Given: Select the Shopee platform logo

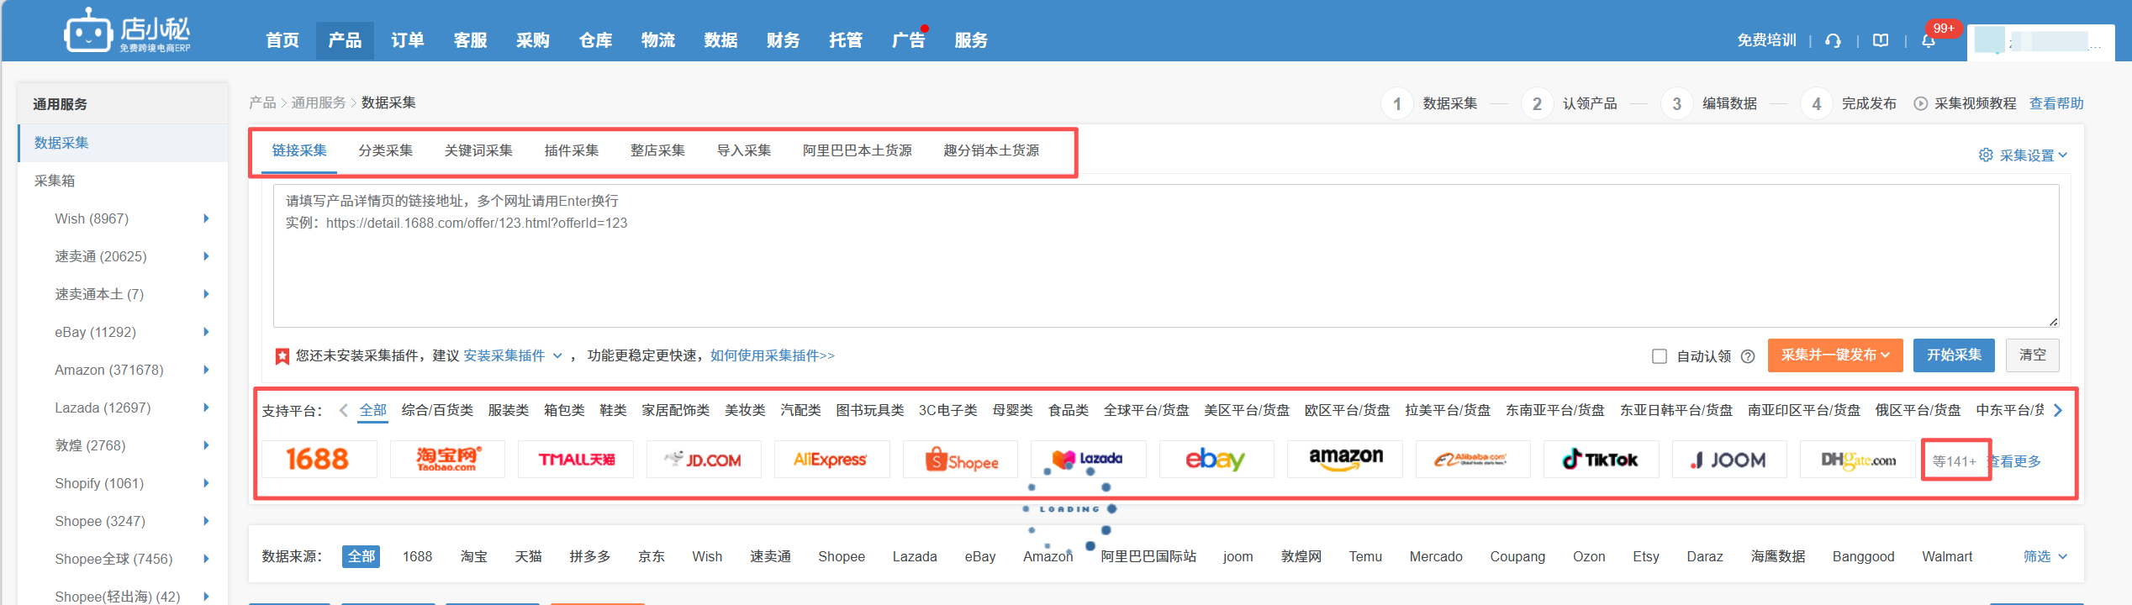Looking at the screenshot, I should (x=960, y=459).
